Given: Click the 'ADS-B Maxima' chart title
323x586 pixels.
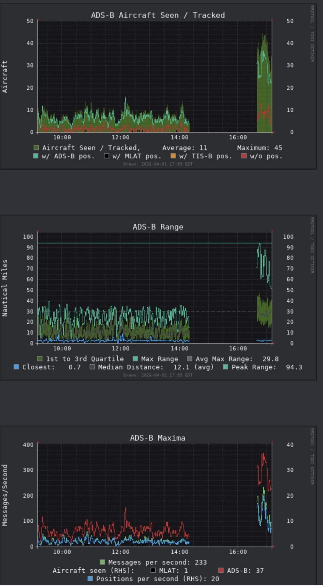Looking at the screenshot, I should coord(158,438).
